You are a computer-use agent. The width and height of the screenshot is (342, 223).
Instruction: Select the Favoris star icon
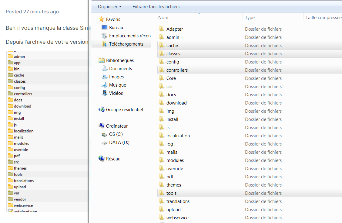tap(101, 19)
